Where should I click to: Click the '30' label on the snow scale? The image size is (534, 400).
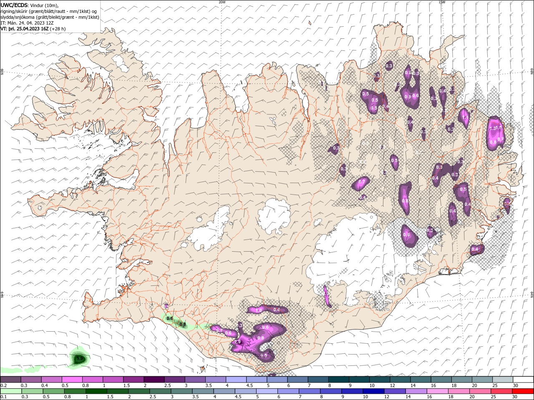515,385
